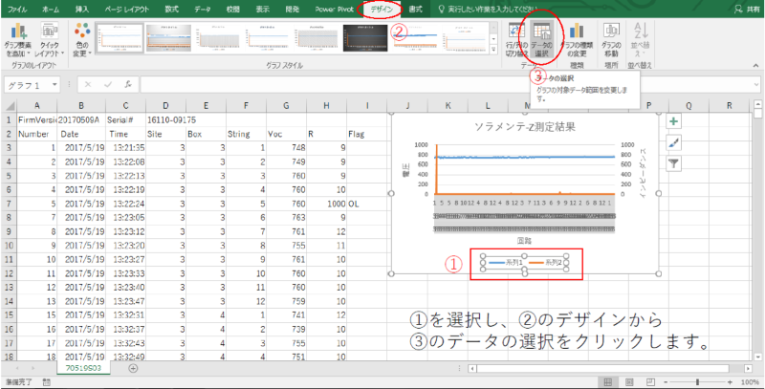
Task: Switch to the 挿入 (Insert) ribbon tab
Action: (82, 8)
